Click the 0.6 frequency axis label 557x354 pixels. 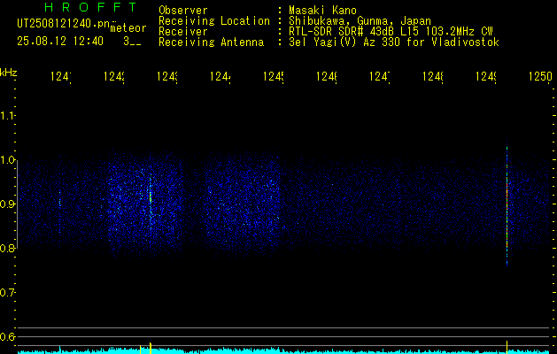8,336
